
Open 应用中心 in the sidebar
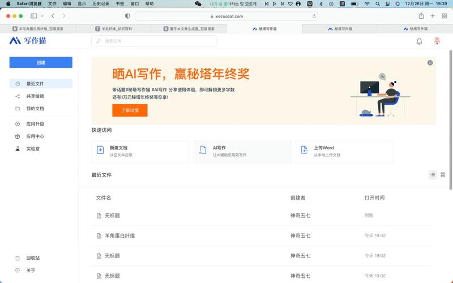click(41, 136)
